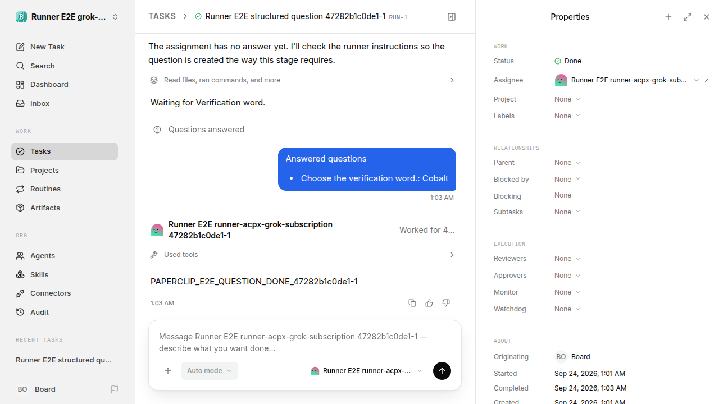
Task: Click the Blocking None value
Action: [563, 195]
